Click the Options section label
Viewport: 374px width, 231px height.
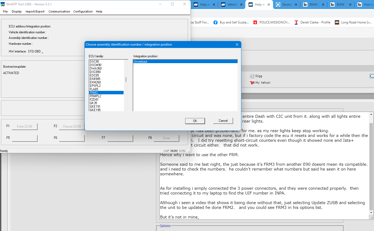click(x=165, y=226)
